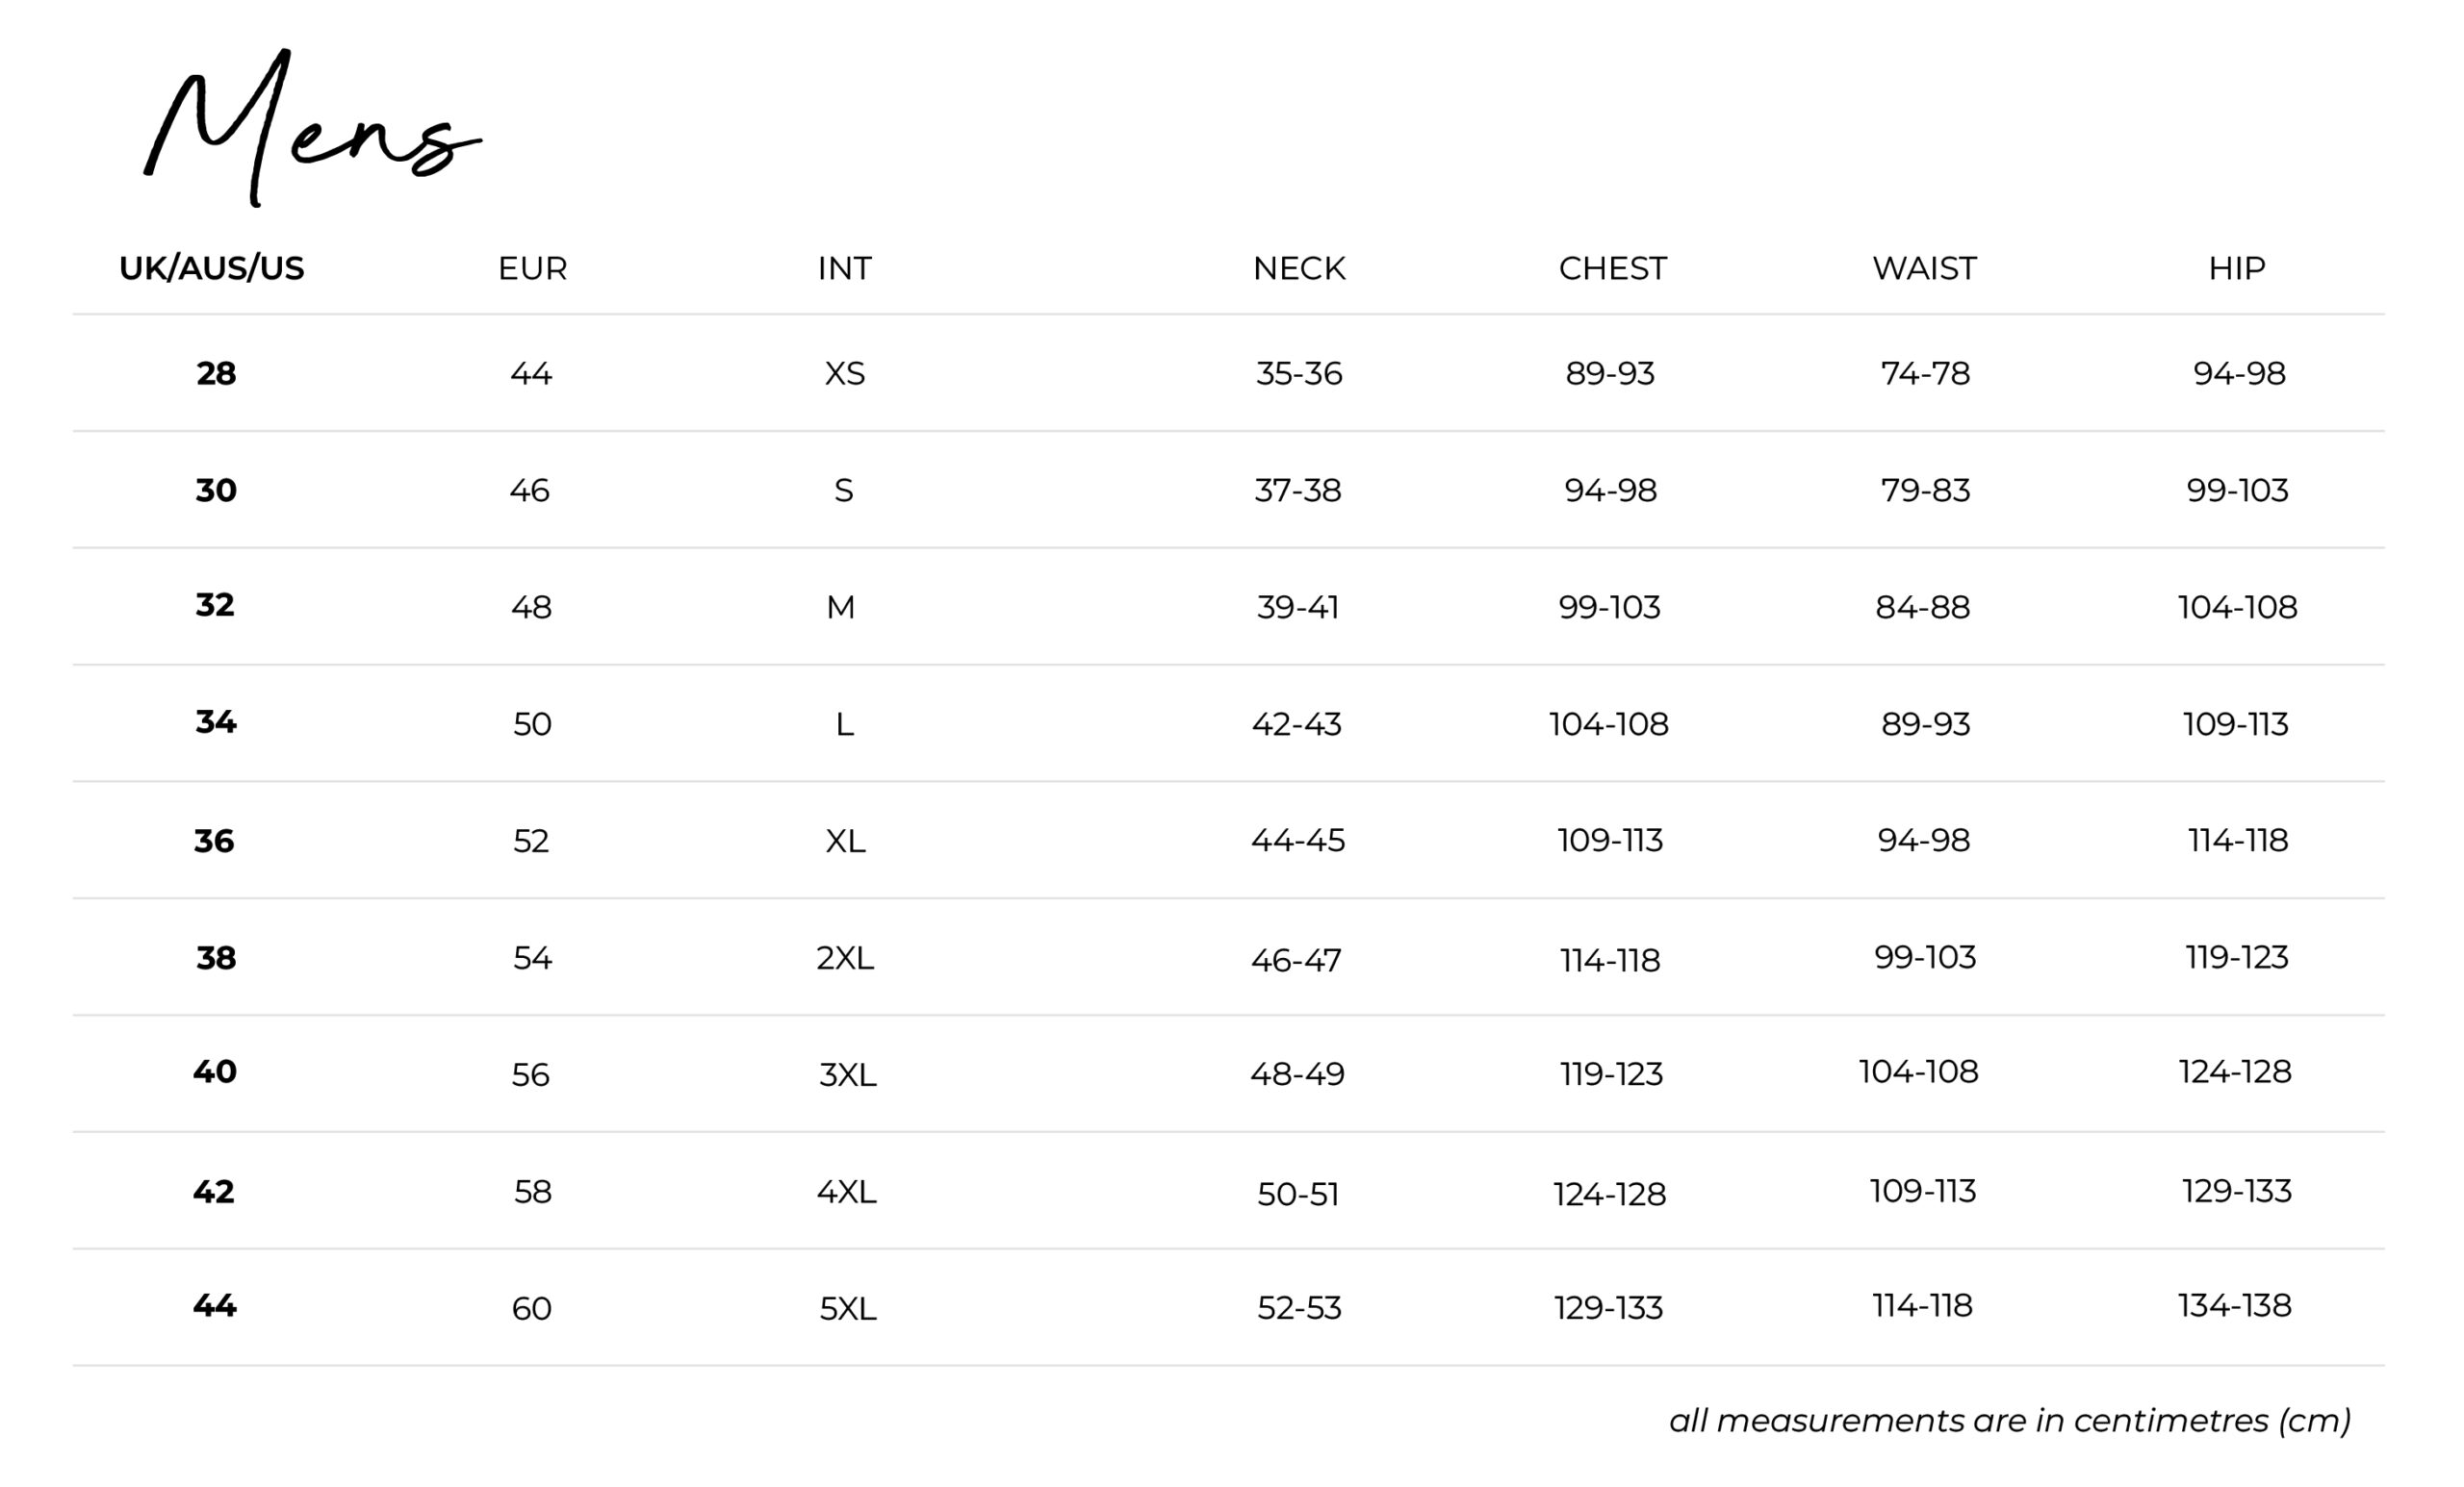Click the bold size 42 cell

click(x=214, y=1191)
